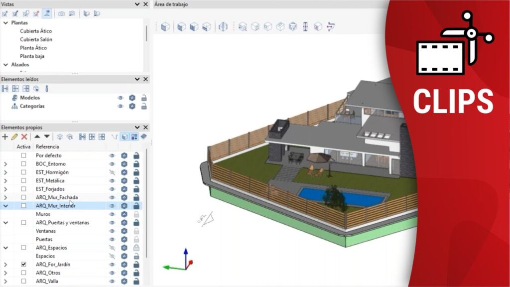Click the Vistas panel vertical scrollbar
The height and width of the screenshot is (287, 510).
[146, 33]
